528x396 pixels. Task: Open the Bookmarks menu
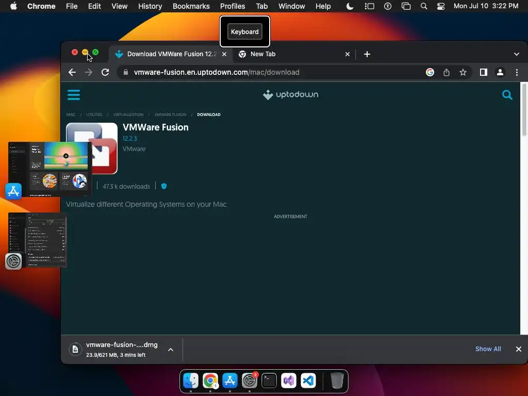191,6
